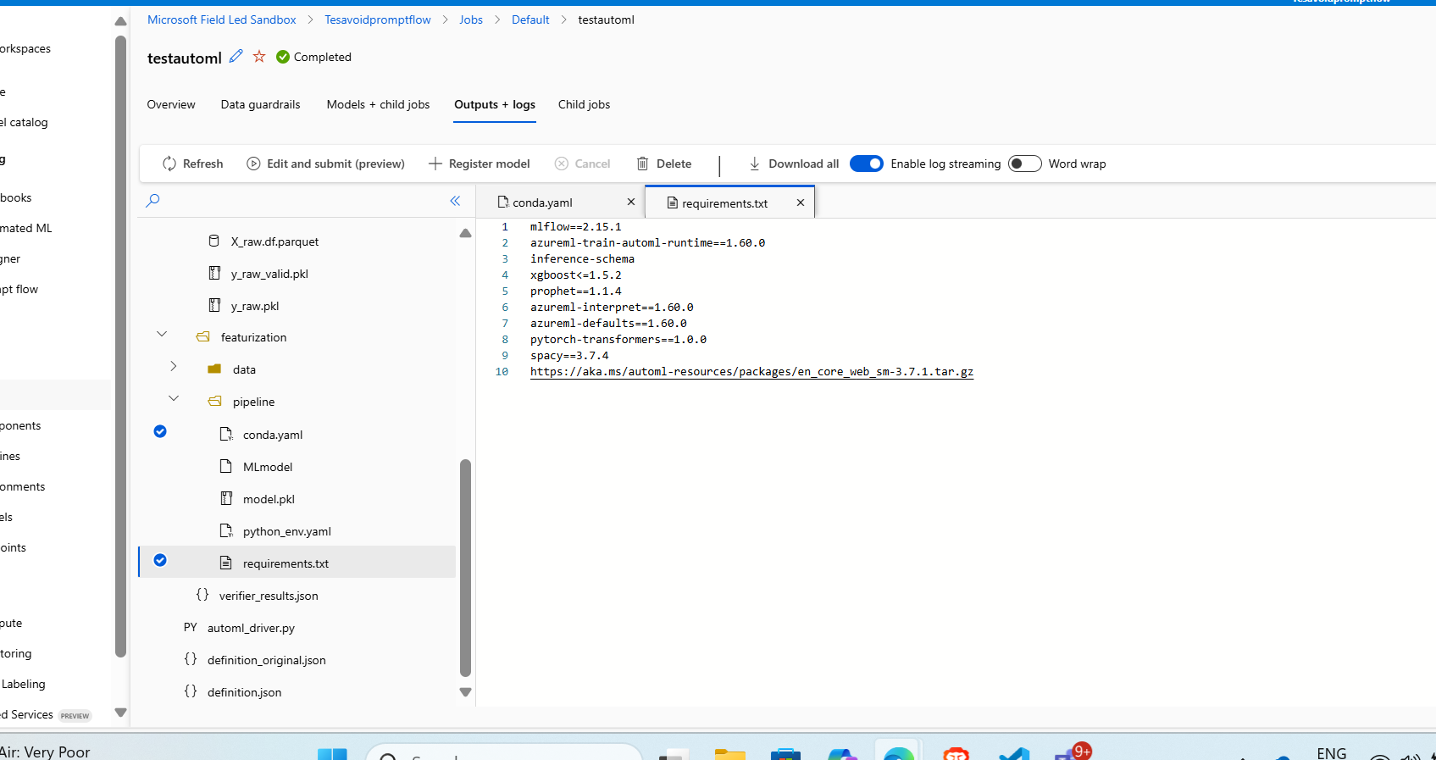Image resolution: width=1436 pixels, height=760 pixels.
Task: Switch to the conda.yaml editor tab
Action: click(x=542, y=202)
